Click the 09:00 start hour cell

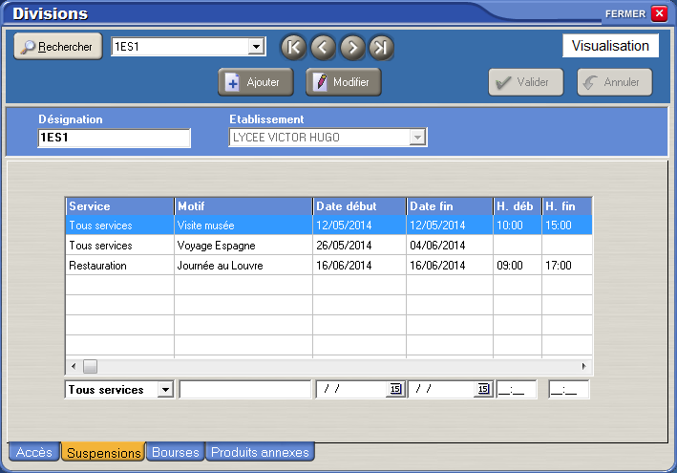pos(518,265)
